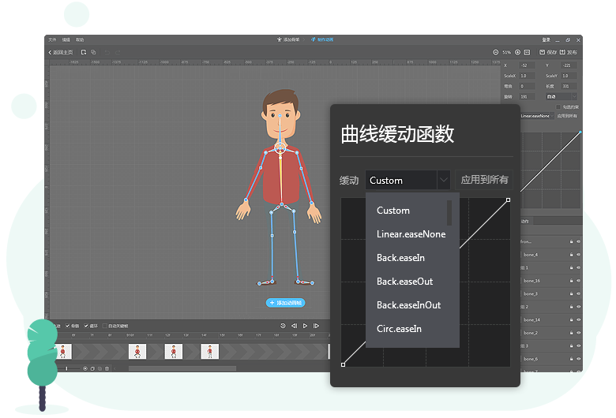Toggle the 骨骼 checkbox
Viewport: 616px width, 418px height.
coord(67,326)
